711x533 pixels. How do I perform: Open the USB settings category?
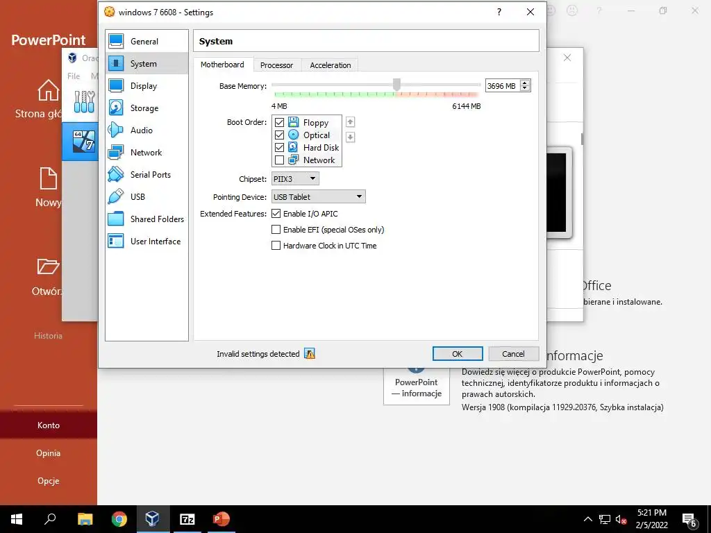(147, 196)
